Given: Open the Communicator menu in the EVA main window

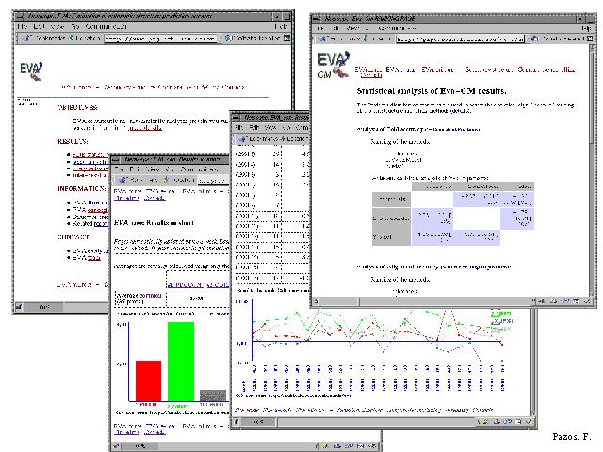Looking at the screenshot, I should pos(106,27).
